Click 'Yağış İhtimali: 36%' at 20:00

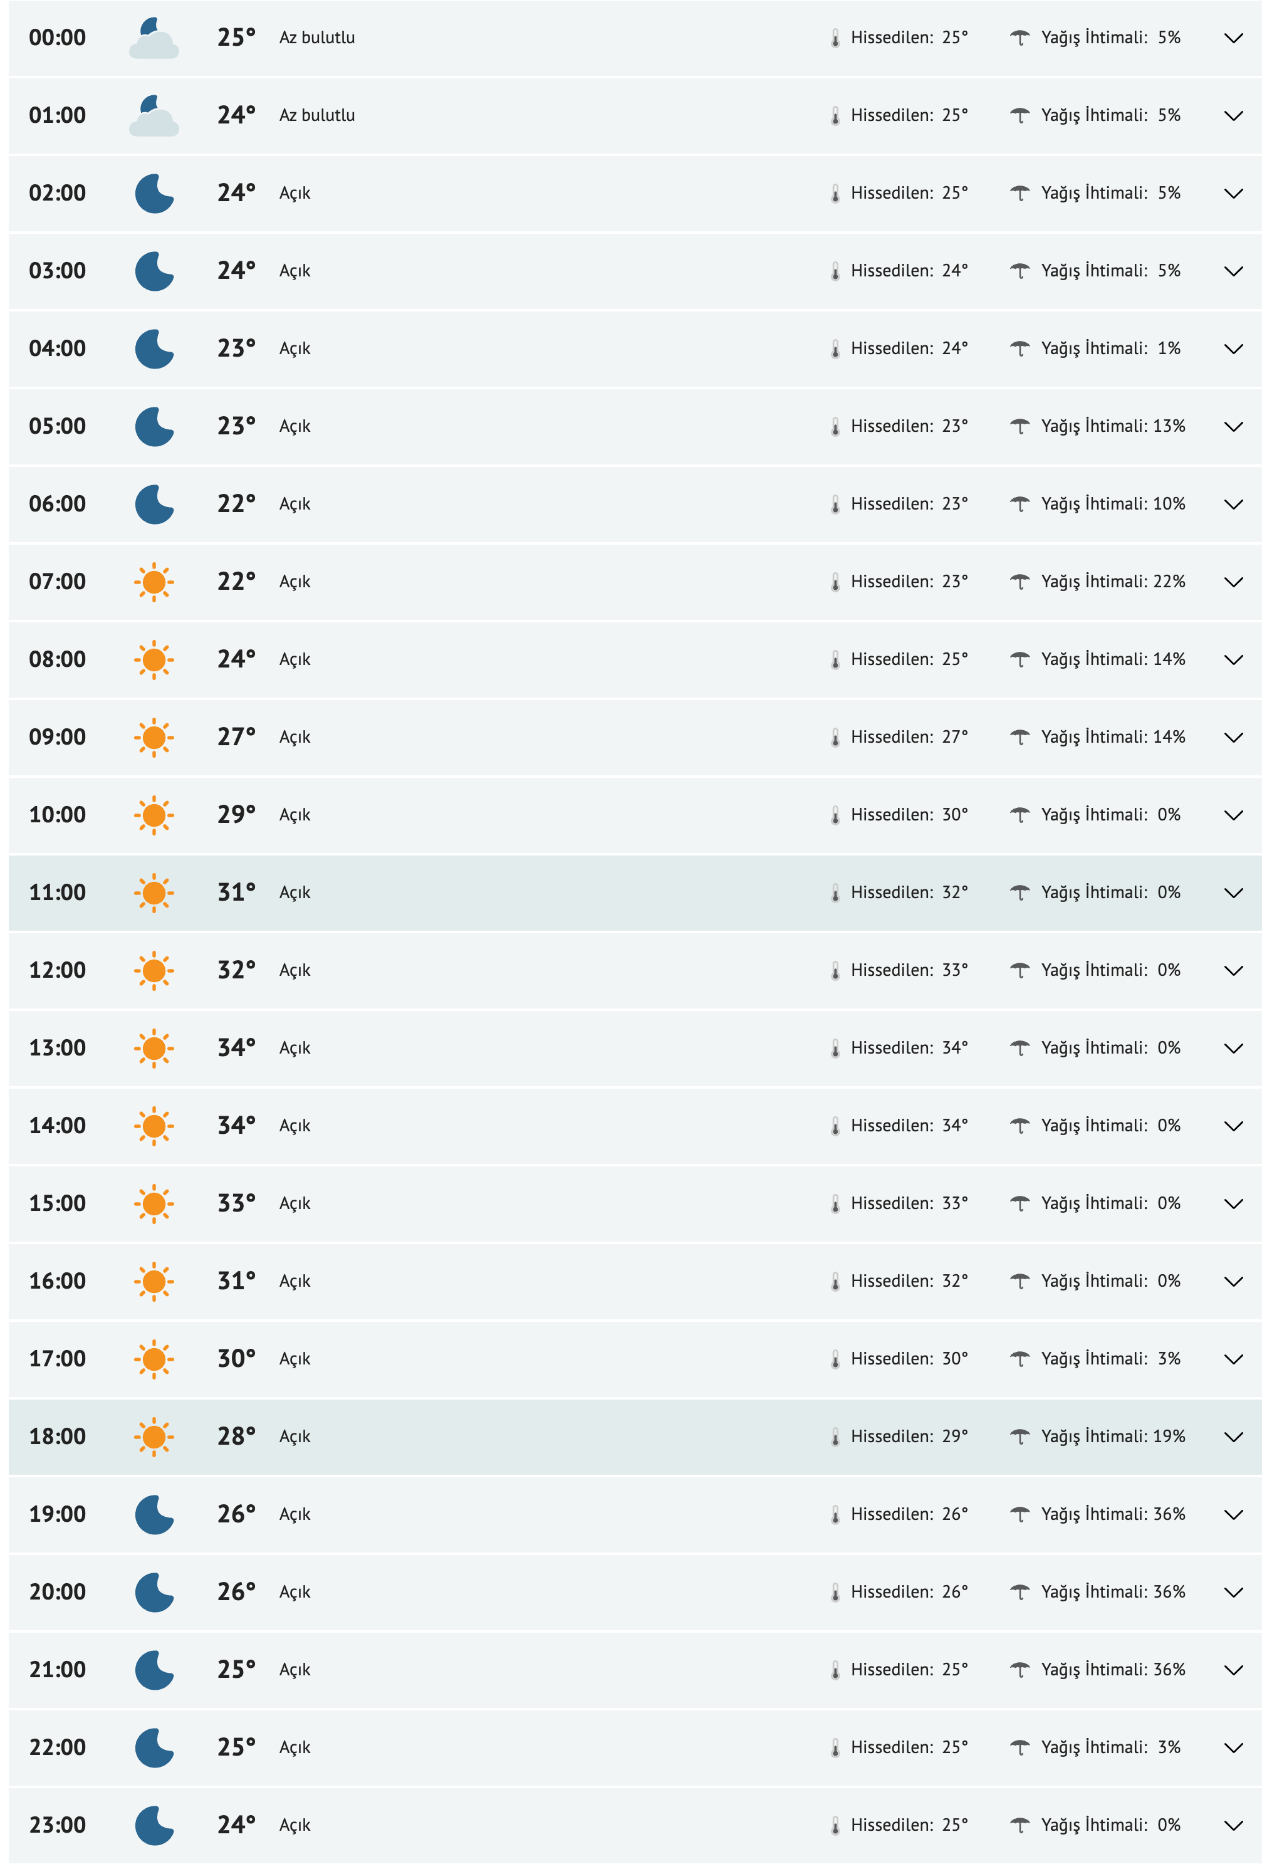(x=1112, y=1591)
